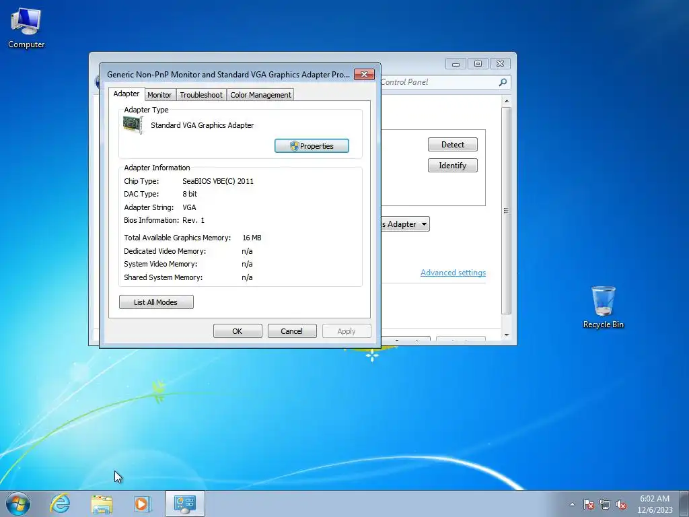
Task: Click Cancel in the adapter dialog
Action: point(292,331)
